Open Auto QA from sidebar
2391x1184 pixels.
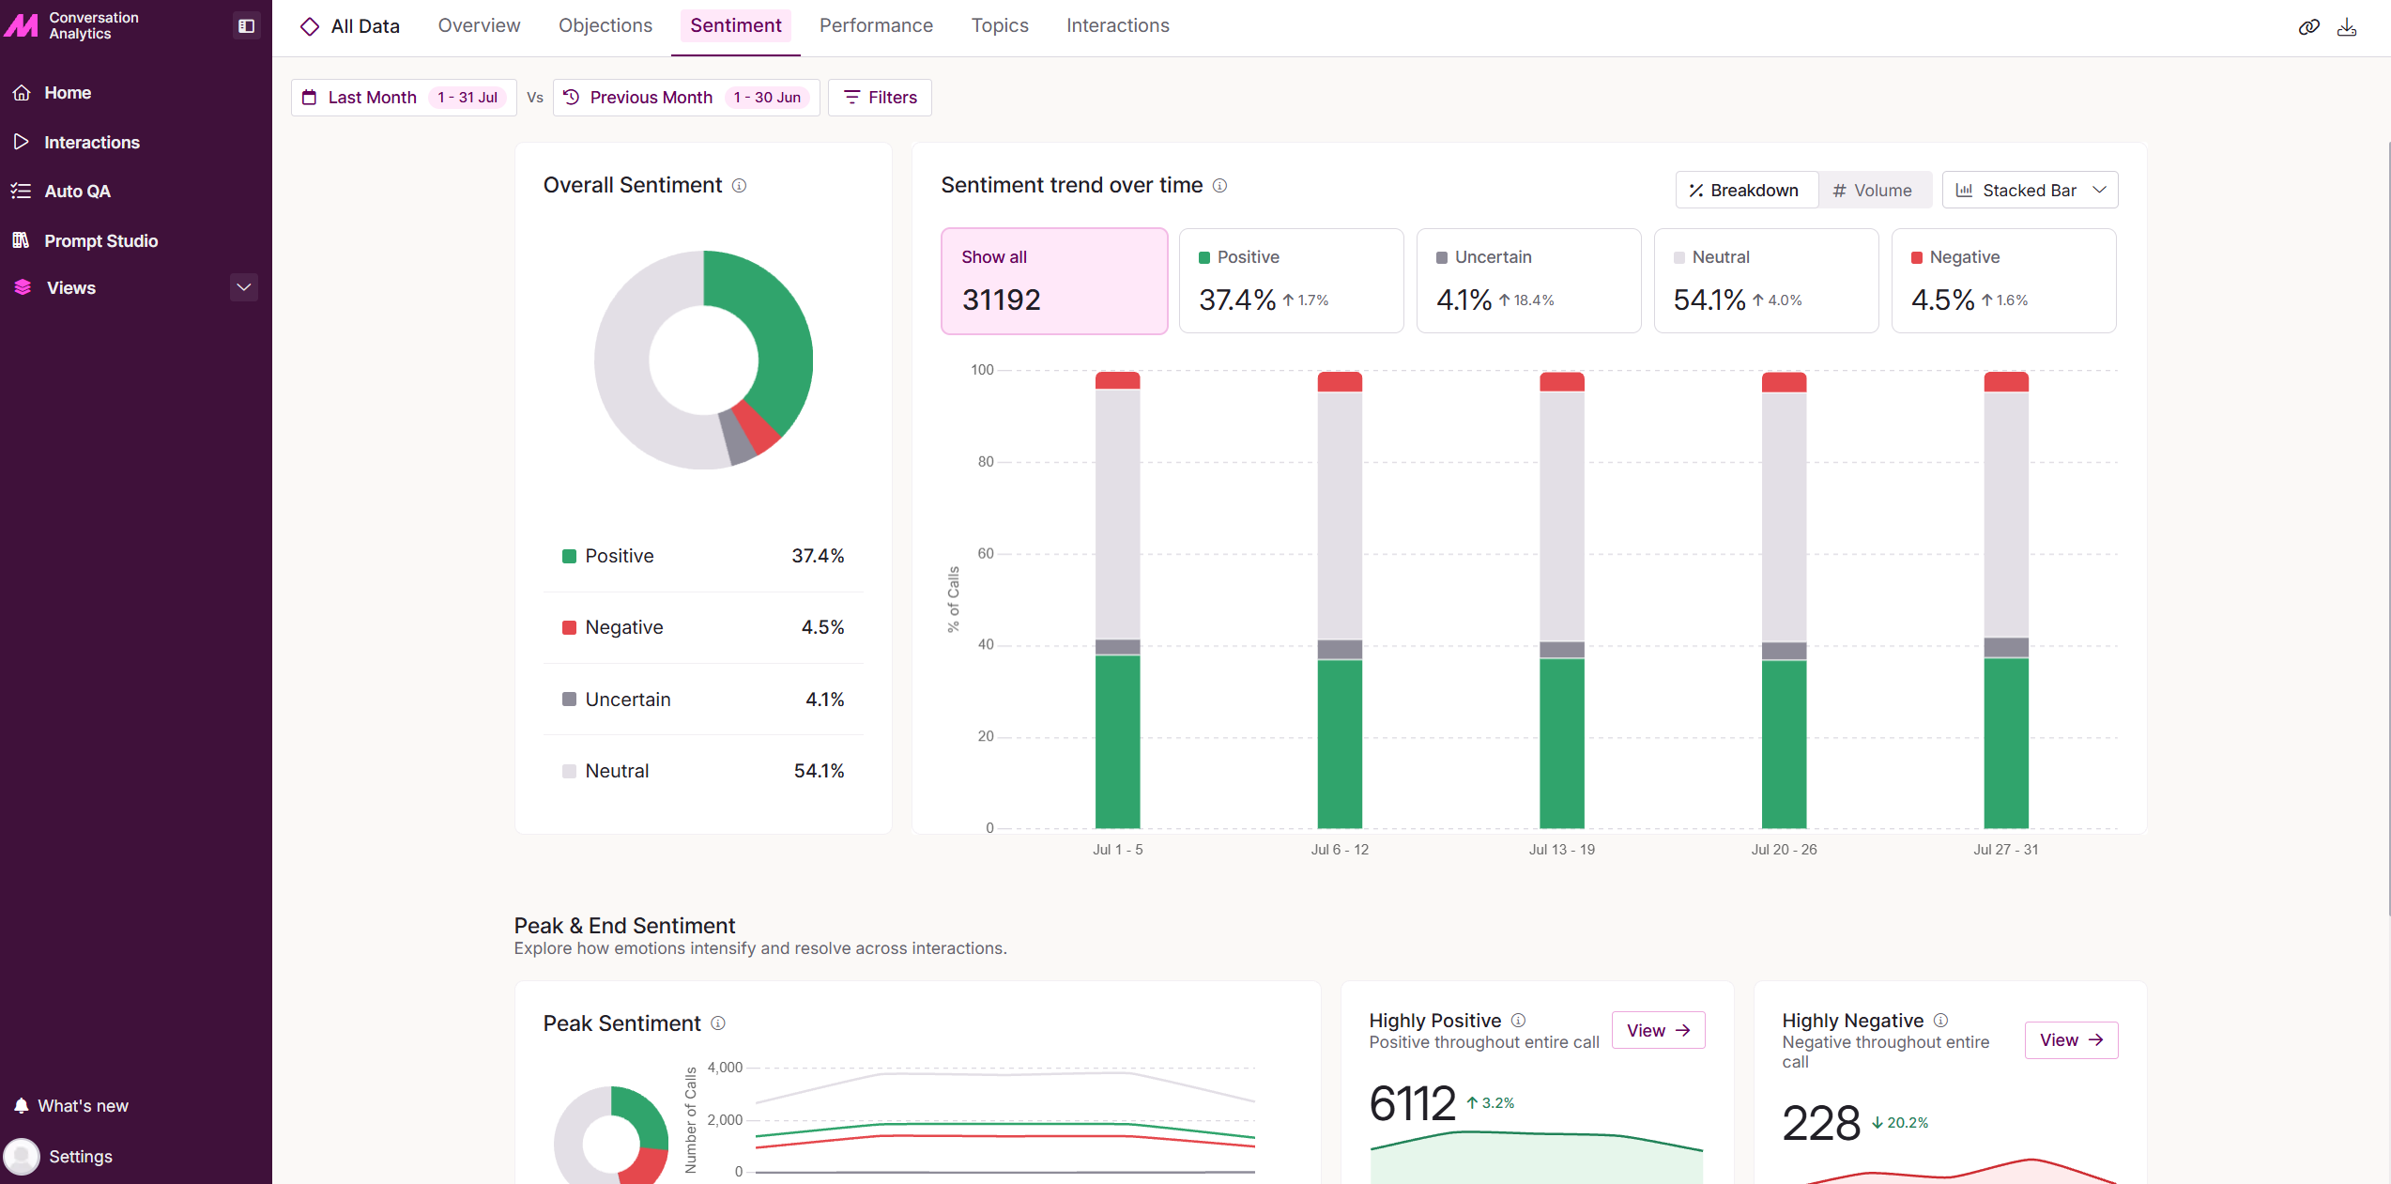coord(77,191)
